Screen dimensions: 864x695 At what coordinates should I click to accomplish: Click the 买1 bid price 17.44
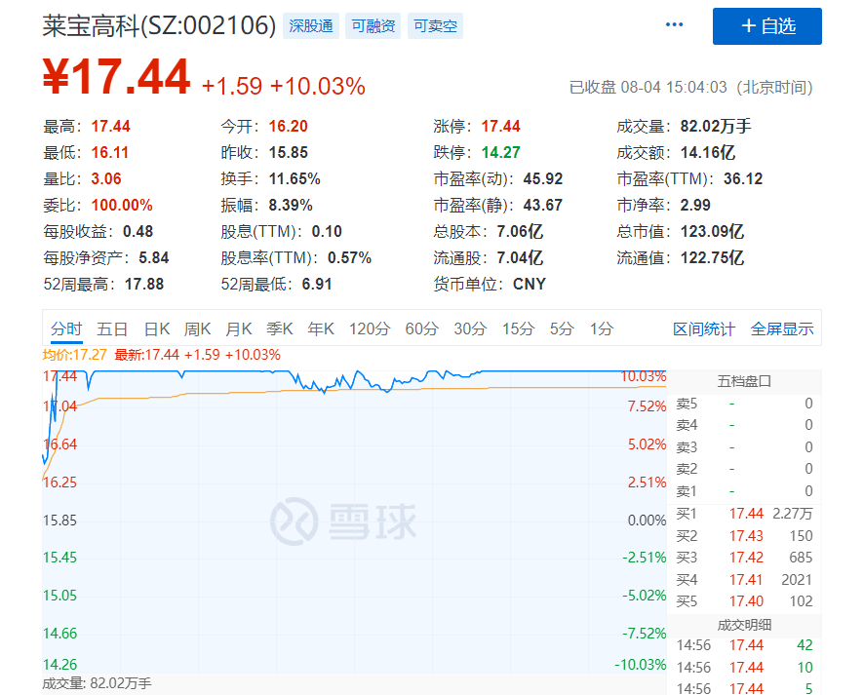(x=746, y=514)
